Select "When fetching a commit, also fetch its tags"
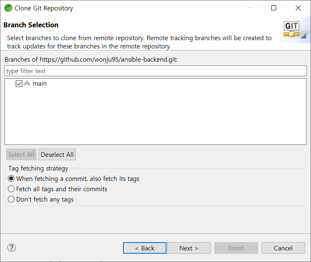 (x=12, y=179)
